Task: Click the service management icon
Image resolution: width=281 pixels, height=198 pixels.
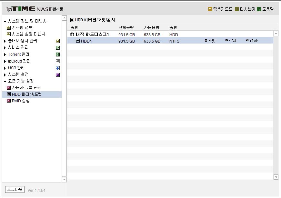Action: 58,48
